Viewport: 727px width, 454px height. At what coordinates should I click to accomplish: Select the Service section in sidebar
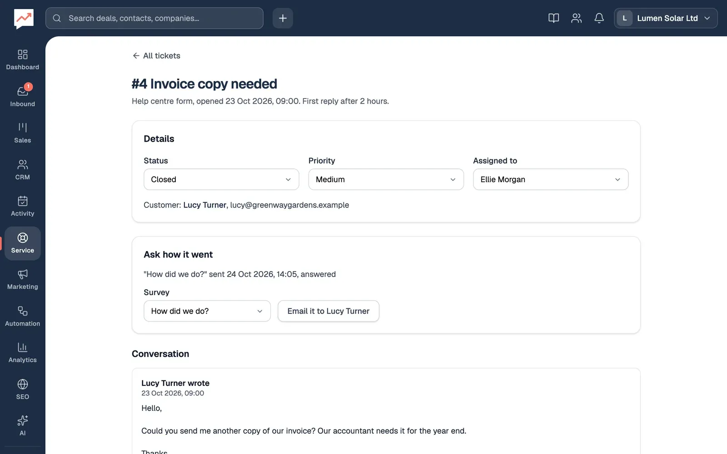[x=23, y=243]
